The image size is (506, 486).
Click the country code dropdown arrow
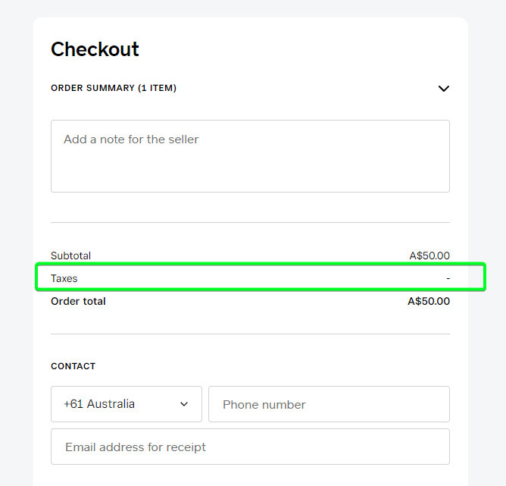[x=184, y=404]
